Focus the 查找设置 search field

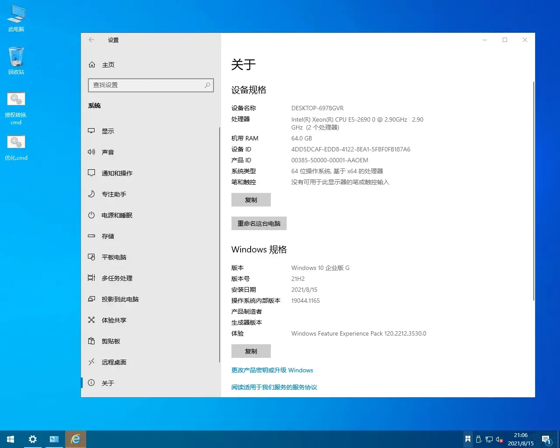click(151, 85)
